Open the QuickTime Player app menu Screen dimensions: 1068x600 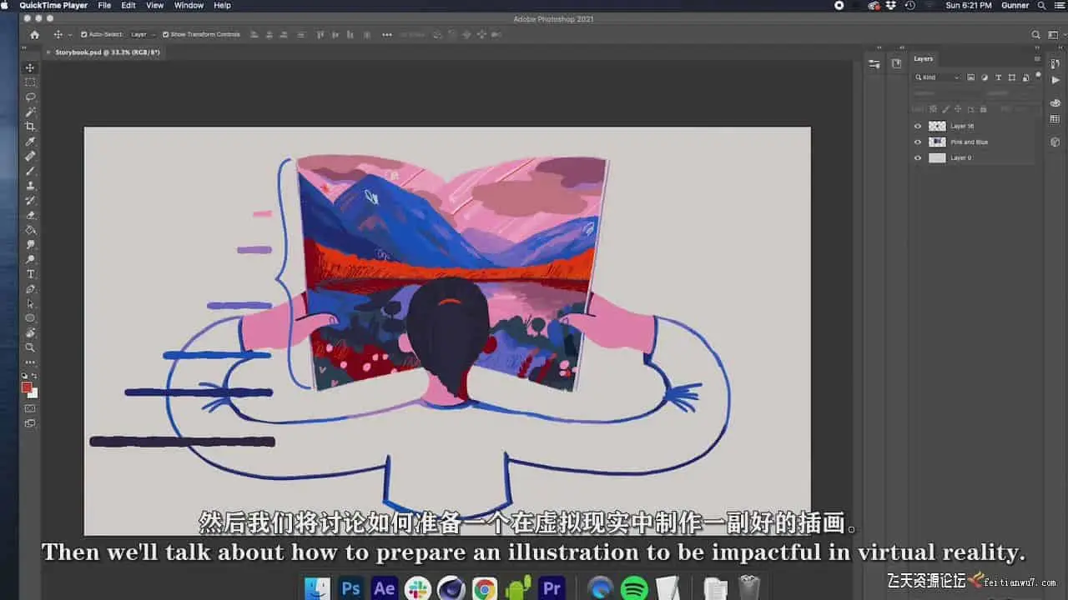[x=53, y=5]
